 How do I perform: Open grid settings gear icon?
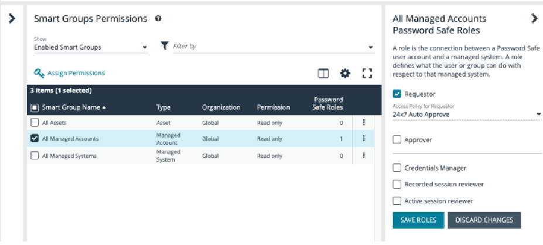click(x=345, y=73)
